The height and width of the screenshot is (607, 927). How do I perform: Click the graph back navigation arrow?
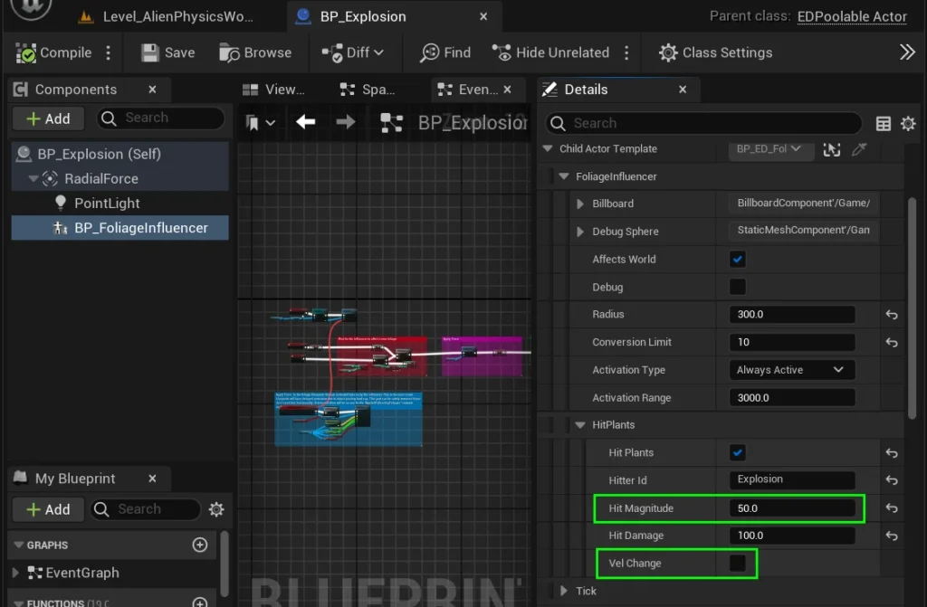click(x=306, y=122)
